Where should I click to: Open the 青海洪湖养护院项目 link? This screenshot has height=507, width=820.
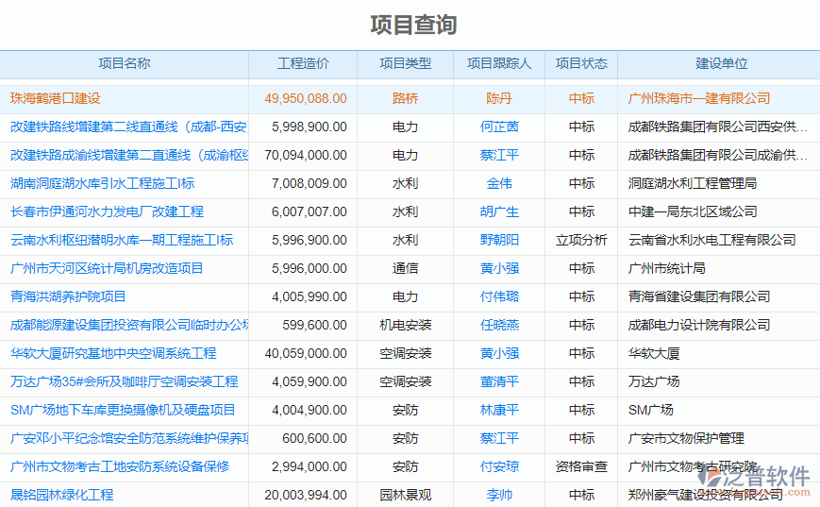[x=68, y=296]
